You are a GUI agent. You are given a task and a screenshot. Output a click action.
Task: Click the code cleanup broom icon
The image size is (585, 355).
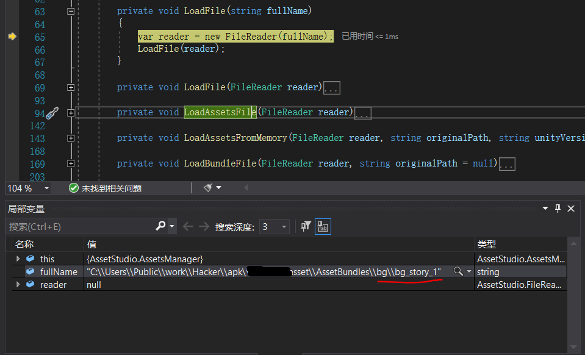coord(209,188)
